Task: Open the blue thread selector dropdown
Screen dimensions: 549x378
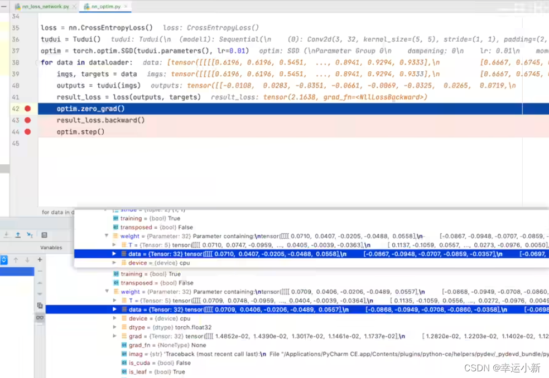Action: tap(3, 260)
